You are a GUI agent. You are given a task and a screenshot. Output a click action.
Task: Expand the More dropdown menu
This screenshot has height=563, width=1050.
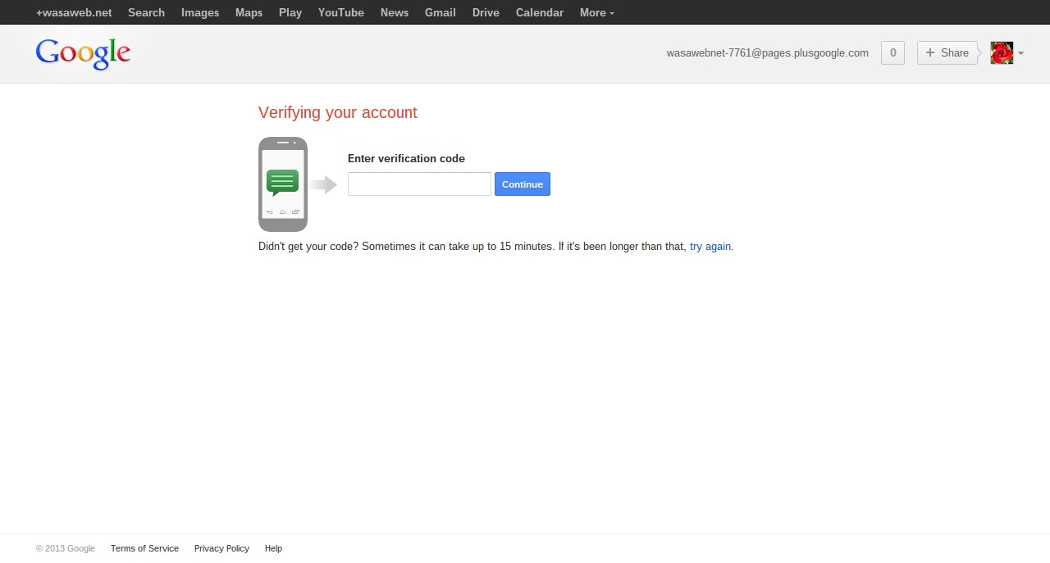coord(596,12)
